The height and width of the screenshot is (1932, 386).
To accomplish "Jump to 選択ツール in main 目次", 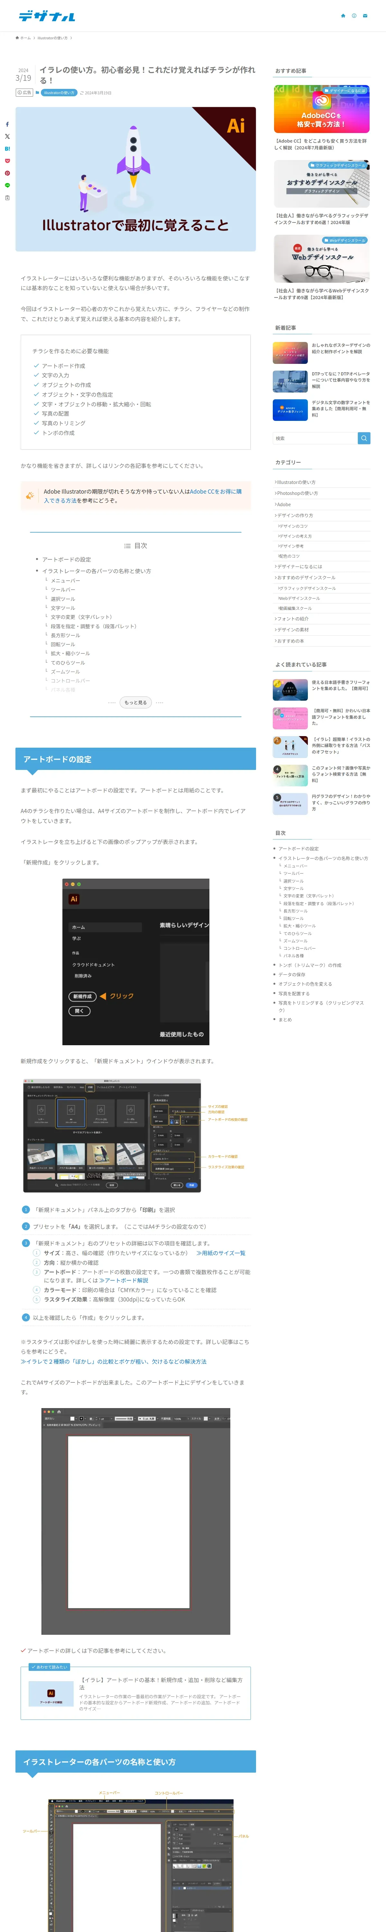I will pyautogui.click(x=63, y=599).
